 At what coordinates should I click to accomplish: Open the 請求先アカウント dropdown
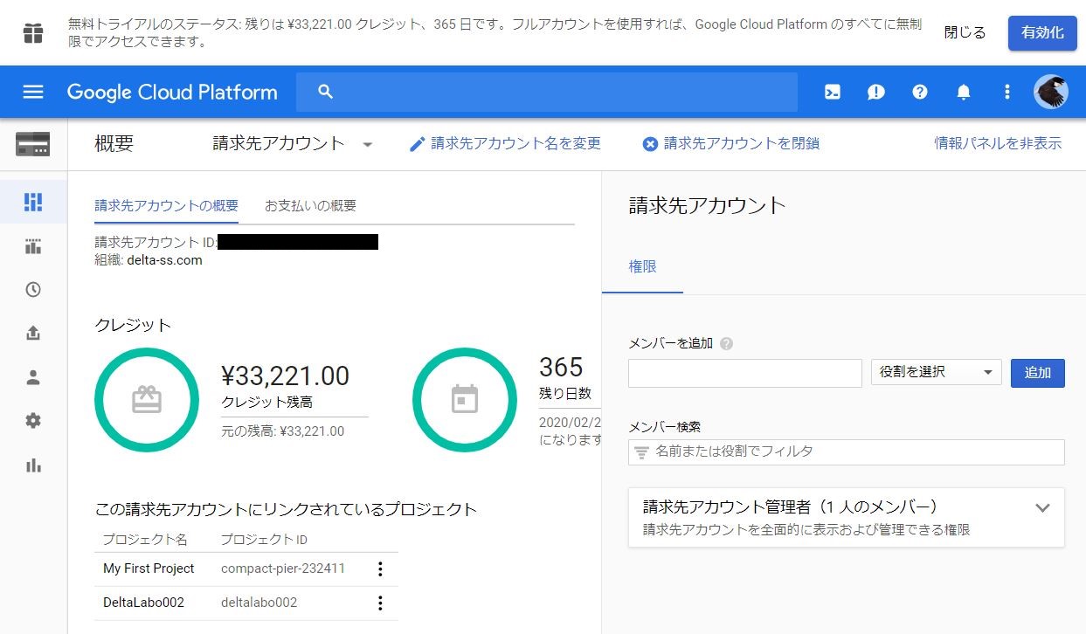click(x=294, y=144)
